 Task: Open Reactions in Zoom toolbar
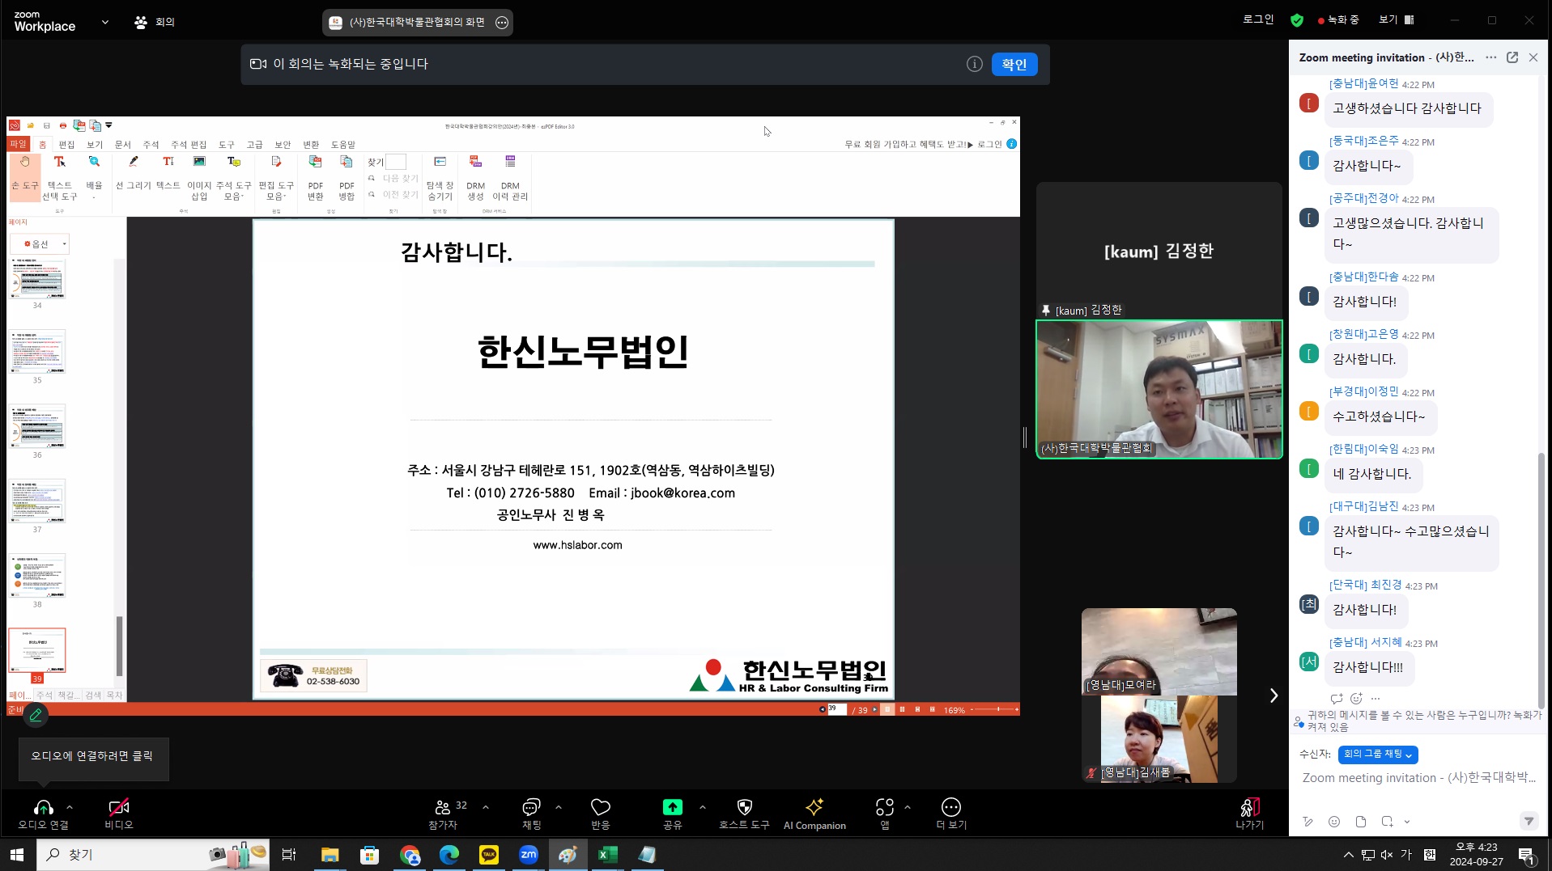601,814
